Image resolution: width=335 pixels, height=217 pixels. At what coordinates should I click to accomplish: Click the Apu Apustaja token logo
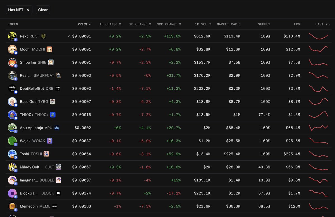coord(12,128)
